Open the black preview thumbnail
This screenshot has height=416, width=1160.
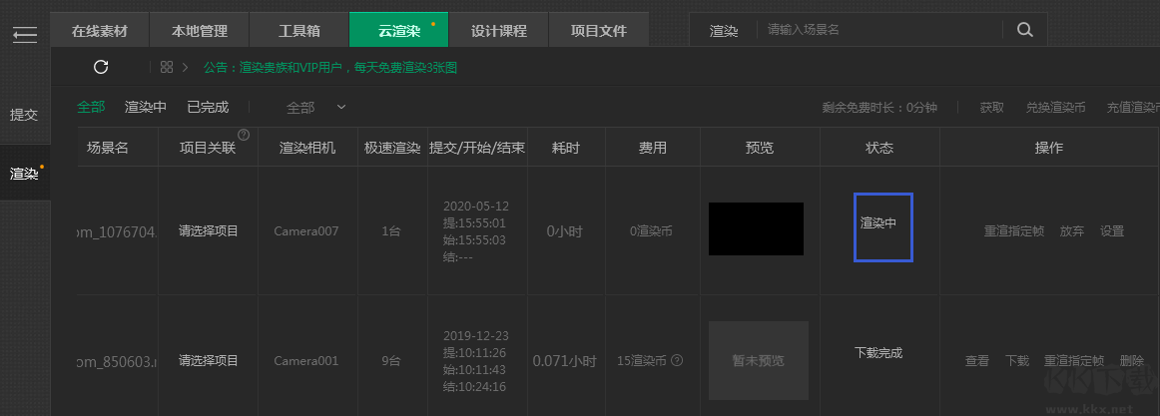coord(756,228)
